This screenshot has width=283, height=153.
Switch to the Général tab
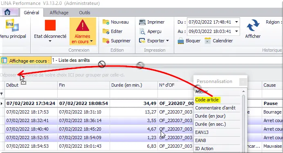(31, 13)
